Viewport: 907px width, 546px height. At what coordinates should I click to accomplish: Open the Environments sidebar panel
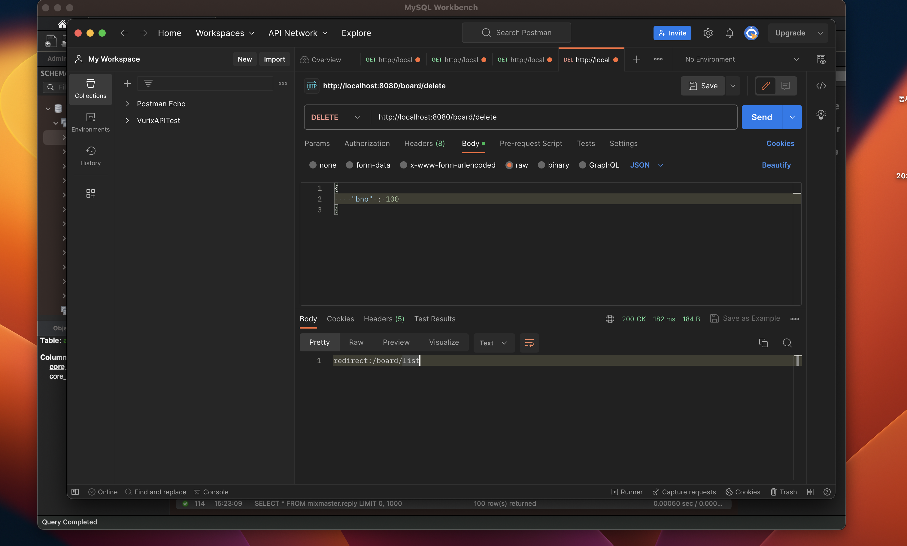point(90,122)
